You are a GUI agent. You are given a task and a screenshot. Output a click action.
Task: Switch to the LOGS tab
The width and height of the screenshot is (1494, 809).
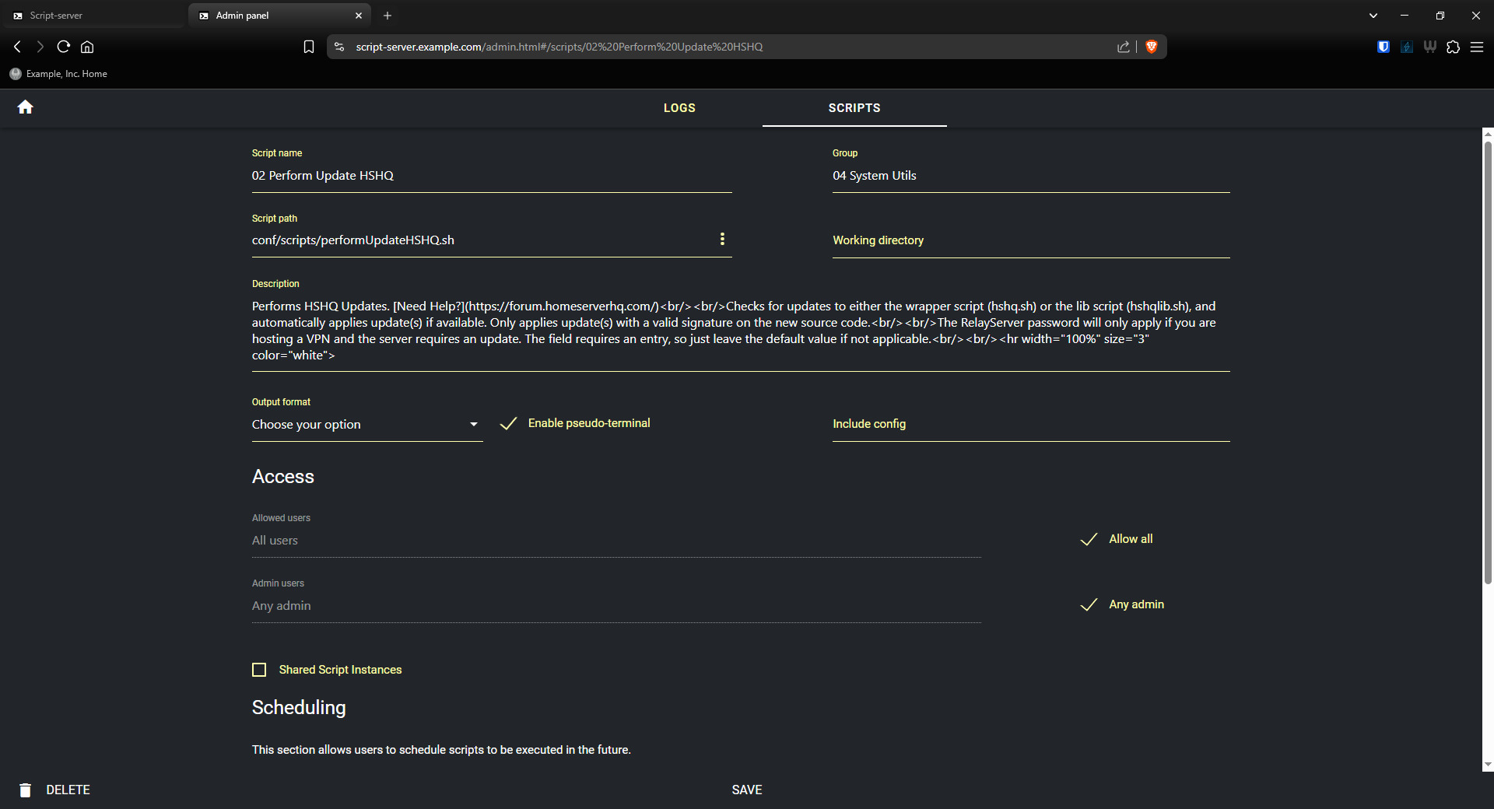[679, 108]
